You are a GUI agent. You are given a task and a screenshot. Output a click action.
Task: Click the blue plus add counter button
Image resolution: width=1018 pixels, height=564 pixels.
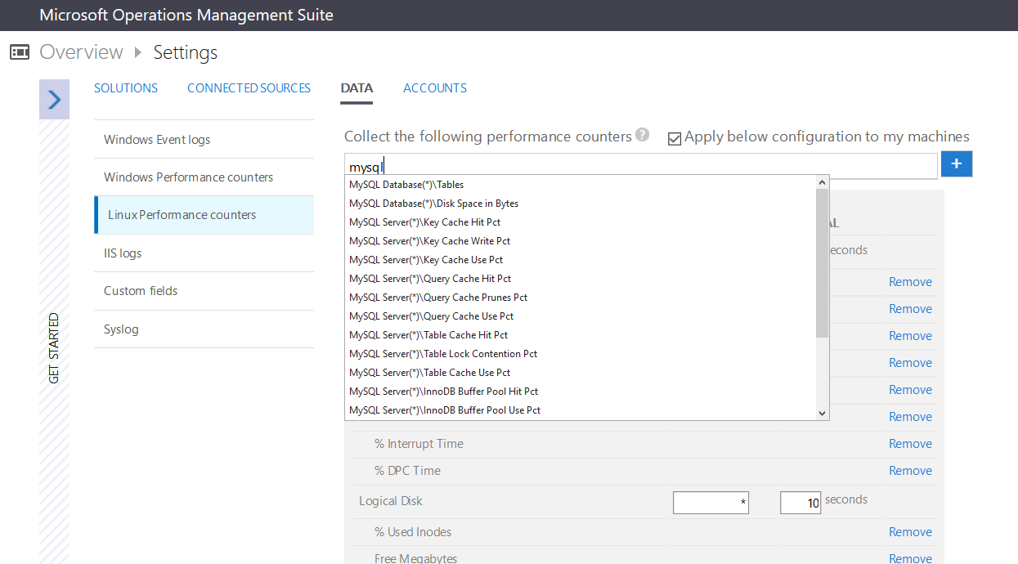point(957,164)
